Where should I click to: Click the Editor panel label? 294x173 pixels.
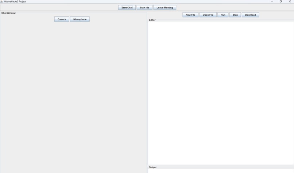click(x=152, y=20)
